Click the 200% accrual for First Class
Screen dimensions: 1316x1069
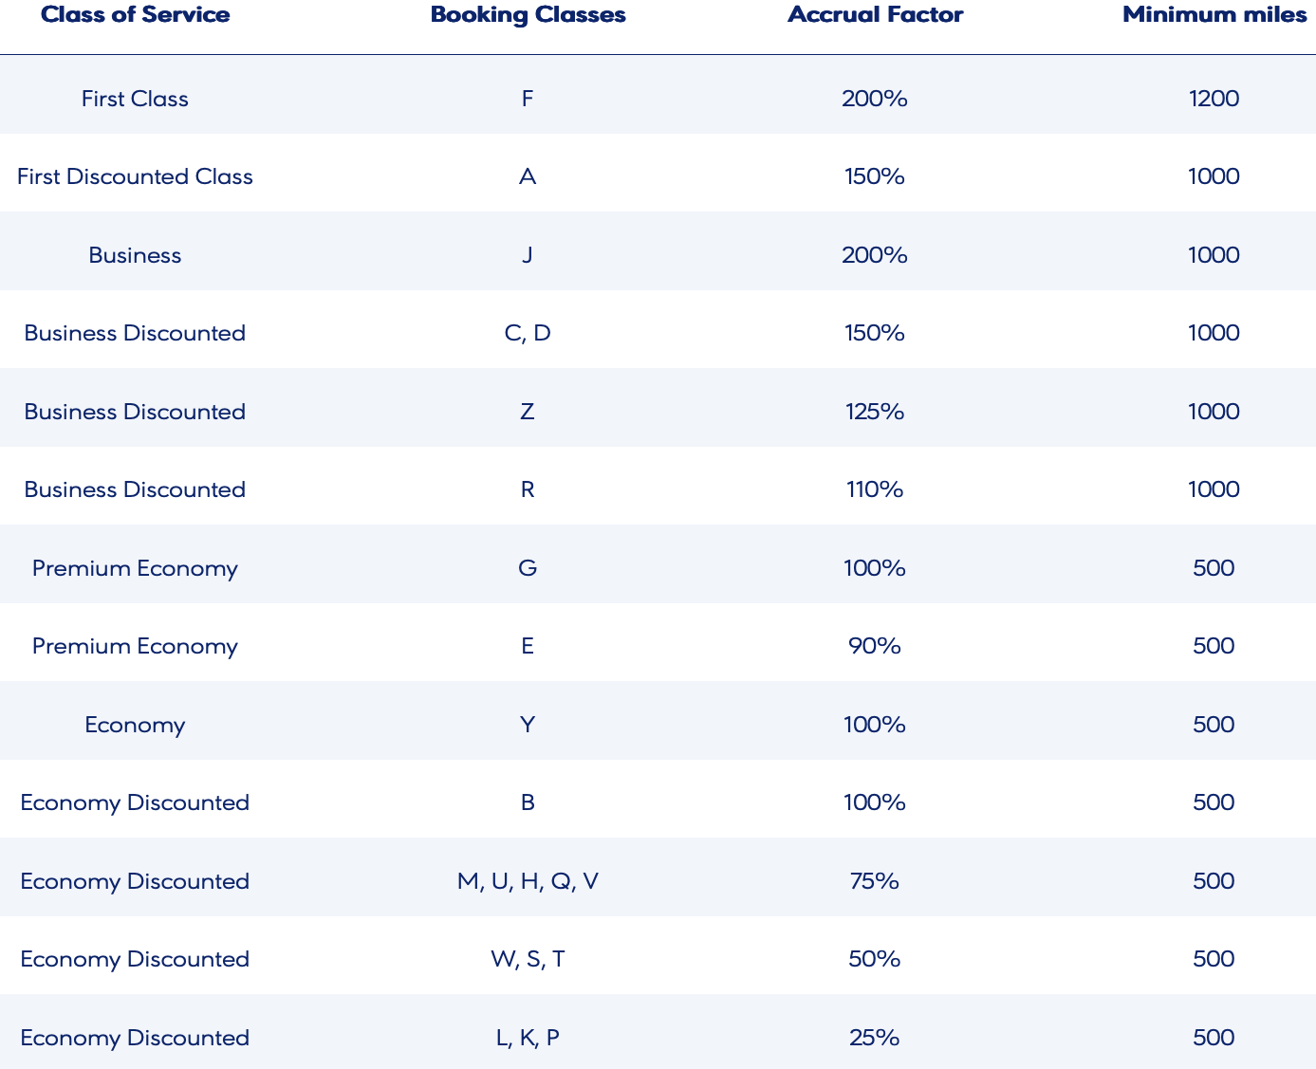click(875, 99)
